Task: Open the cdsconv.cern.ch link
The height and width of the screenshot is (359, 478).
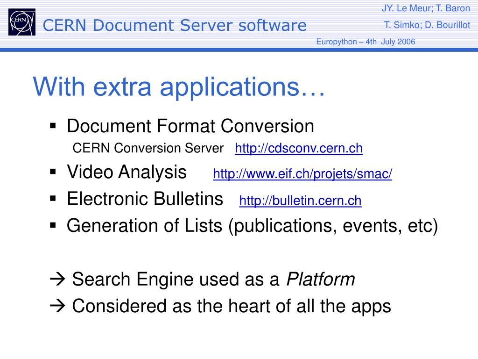Action: coord(299,148)
